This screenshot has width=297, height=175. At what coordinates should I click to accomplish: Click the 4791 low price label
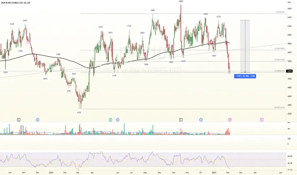(x=69, y=91)
